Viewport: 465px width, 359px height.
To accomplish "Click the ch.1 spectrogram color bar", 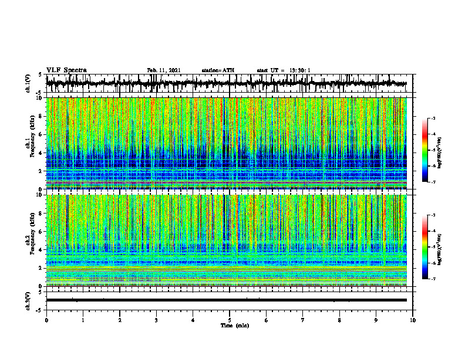I will (425, 150).
